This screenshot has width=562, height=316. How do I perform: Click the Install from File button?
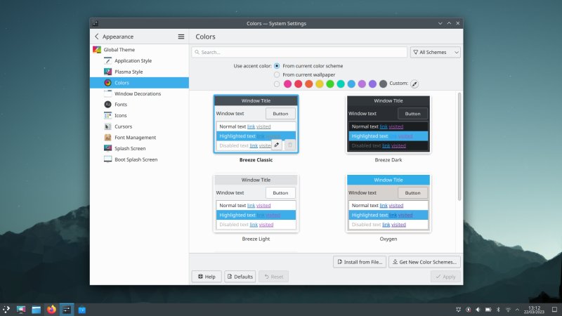click(360, 262)
